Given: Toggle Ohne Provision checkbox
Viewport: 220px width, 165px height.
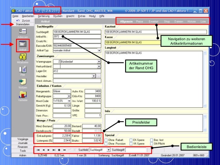Looking at the screenshot, I should pos(106,144).
